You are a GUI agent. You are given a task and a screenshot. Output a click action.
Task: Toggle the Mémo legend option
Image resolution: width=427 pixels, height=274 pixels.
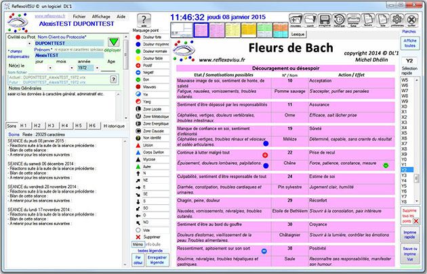tap(138, 244)
